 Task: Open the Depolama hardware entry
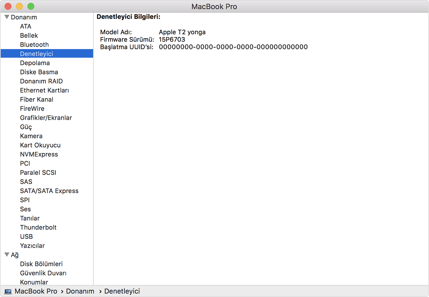point(35,63)
